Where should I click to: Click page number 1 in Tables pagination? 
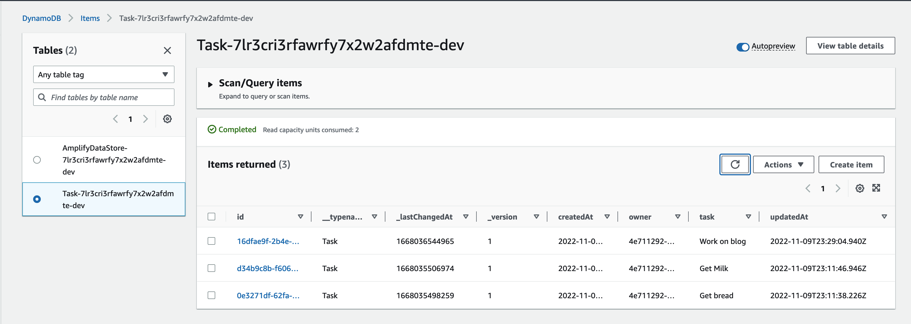[x=130, y=119]
